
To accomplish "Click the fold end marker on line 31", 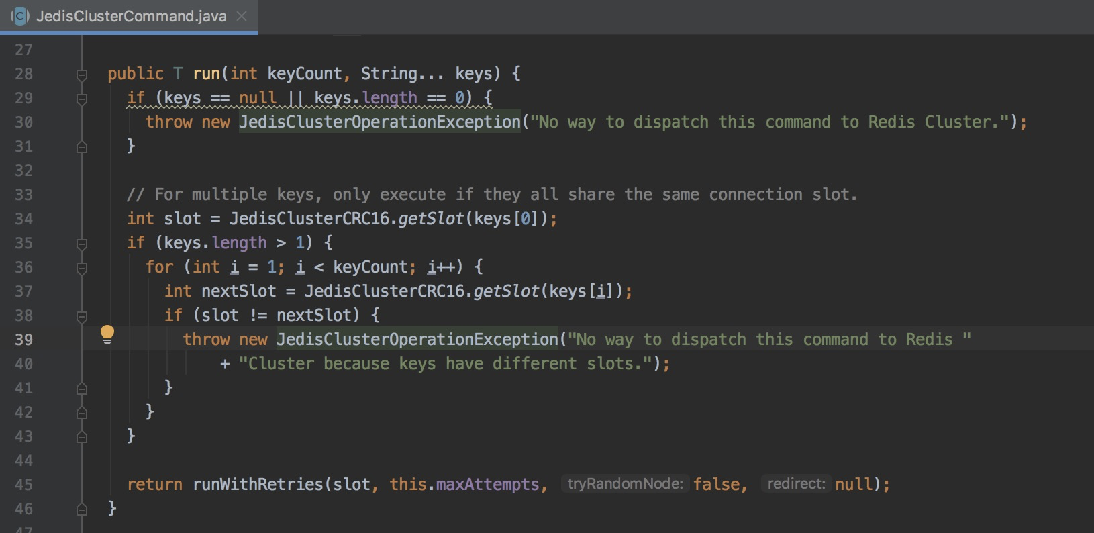I will point(82,147).
